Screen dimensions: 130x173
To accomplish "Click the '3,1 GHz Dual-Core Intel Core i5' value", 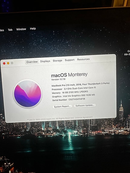I will pyautogui.click(x=80, y=88).
